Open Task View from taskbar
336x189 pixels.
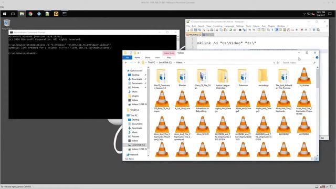point(13,14)
